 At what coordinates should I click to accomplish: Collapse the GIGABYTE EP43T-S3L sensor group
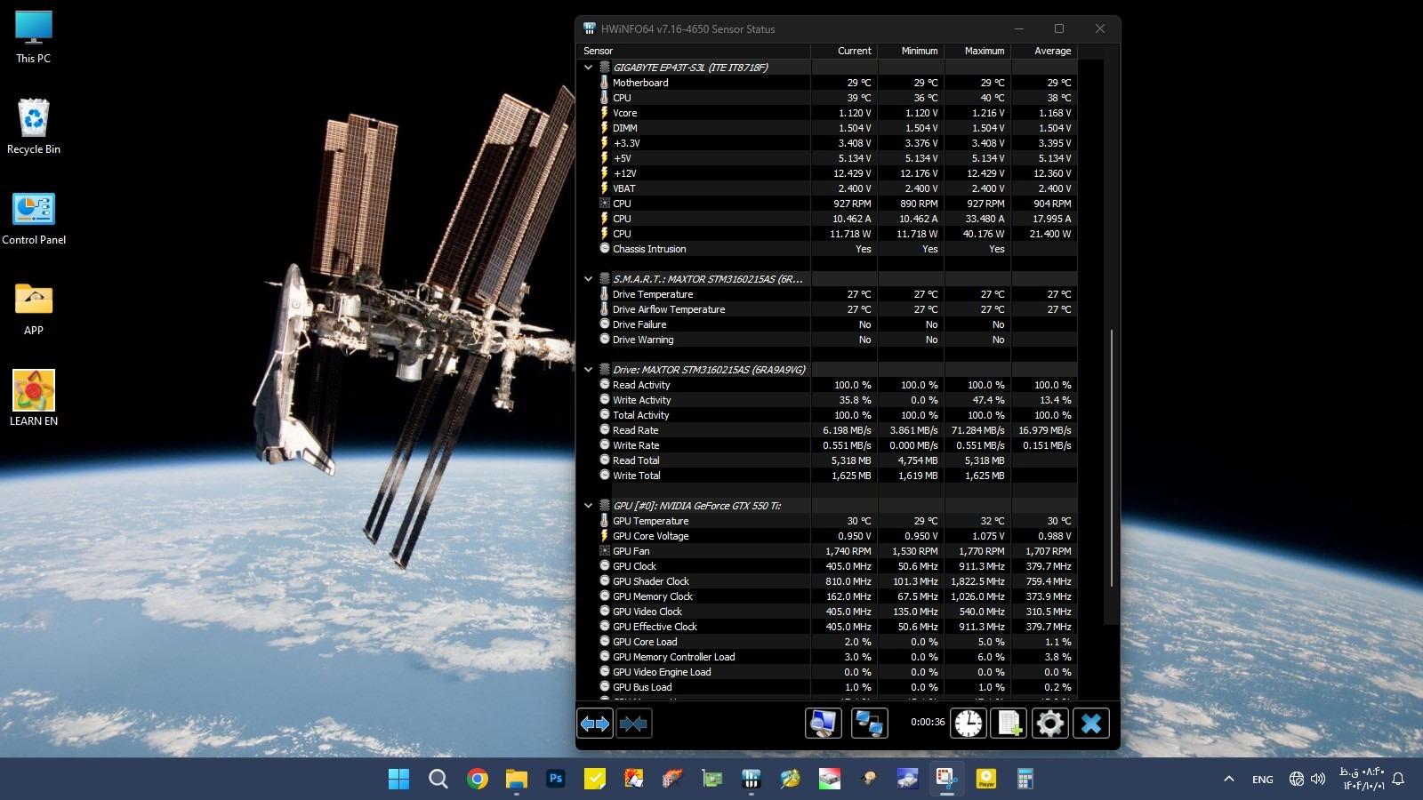(x=588, y=68)
